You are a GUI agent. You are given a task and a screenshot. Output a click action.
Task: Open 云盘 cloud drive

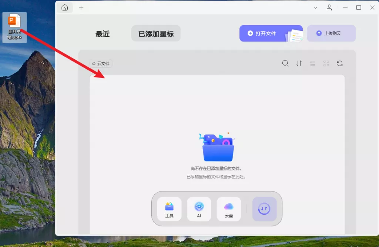pyautogui.click(x=229, y=209)
